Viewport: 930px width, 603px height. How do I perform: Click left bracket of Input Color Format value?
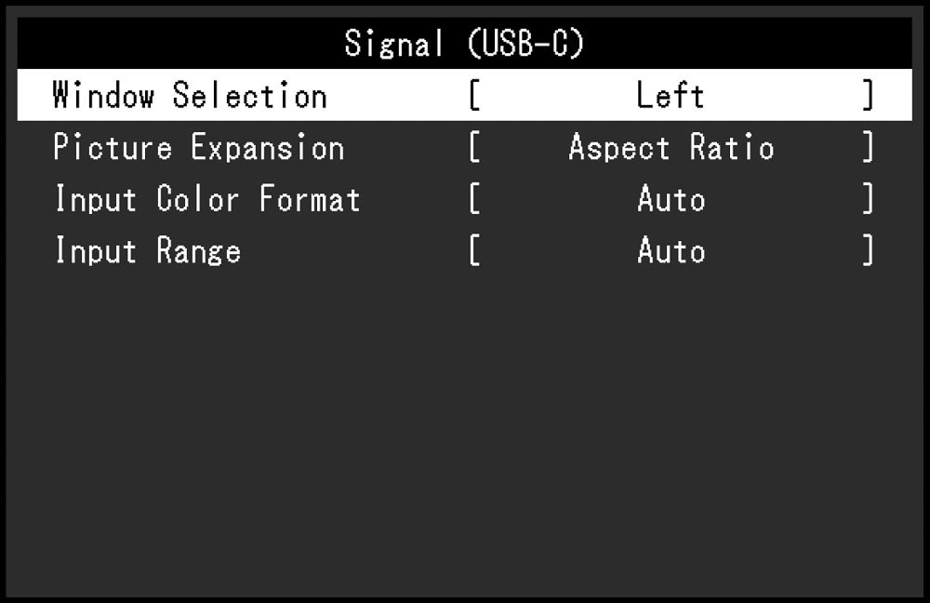pyautogui.click(x=474, y=199)
